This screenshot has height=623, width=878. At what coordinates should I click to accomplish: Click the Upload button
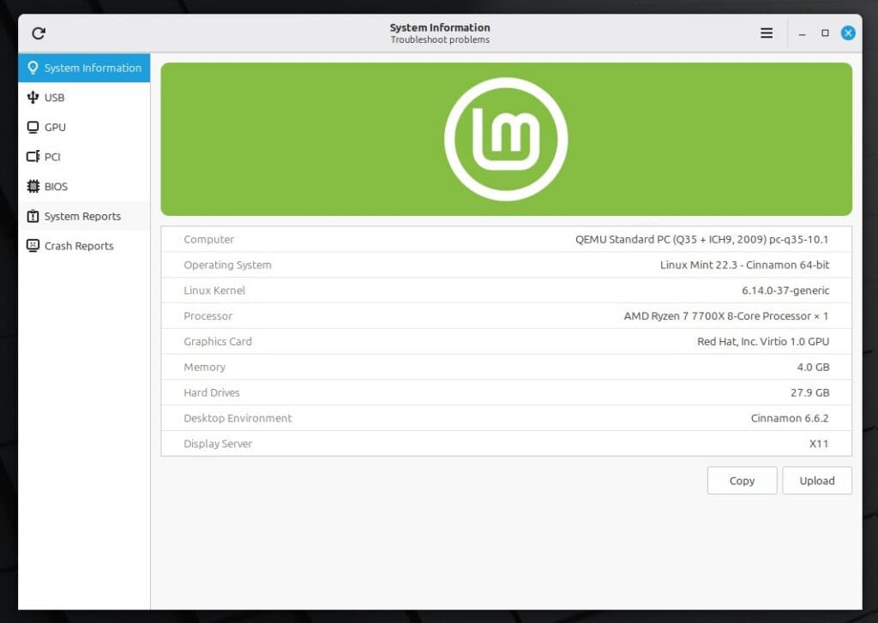click(x=816, y=481)
